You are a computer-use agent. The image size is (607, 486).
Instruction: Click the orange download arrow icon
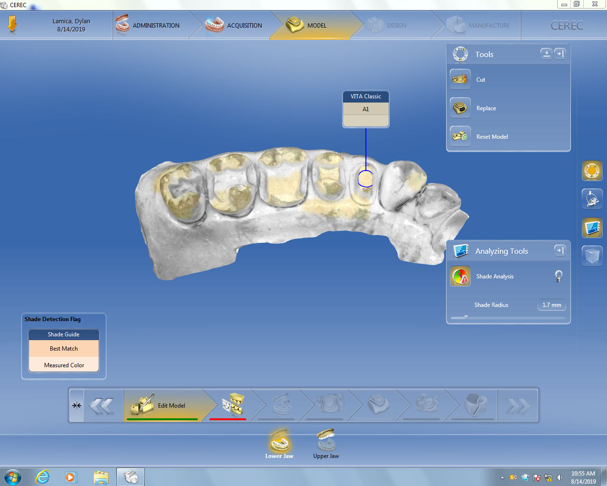pyautogui.click(x=12, y=24)
